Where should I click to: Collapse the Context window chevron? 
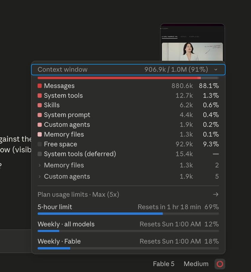point(216,70)
